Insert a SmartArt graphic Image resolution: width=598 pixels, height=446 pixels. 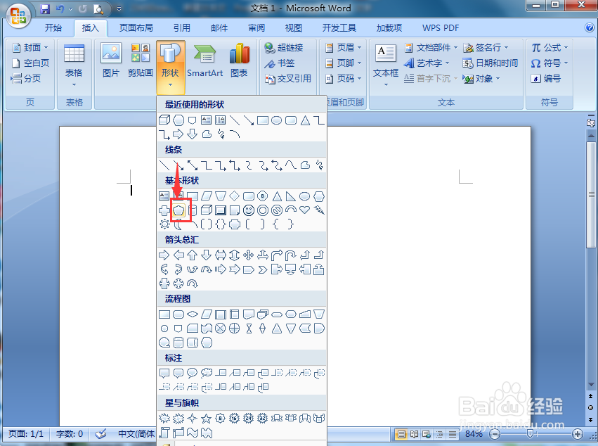pyautogui.click(x=204, y=60)
